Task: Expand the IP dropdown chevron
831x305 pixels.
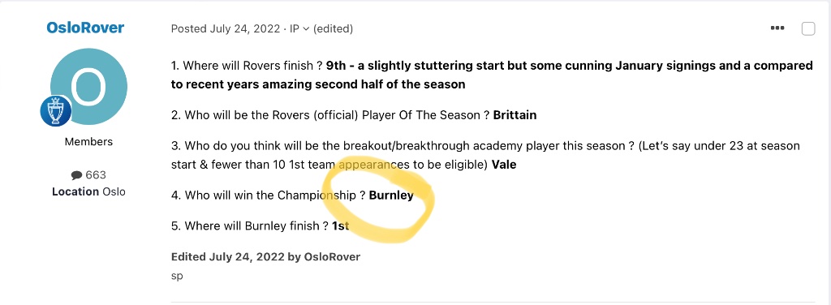Action: click(306, 29)
